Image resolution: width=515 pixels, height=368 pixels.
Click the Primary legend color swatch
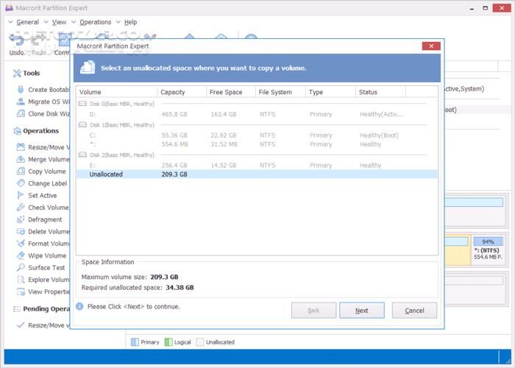pos(135,342)
